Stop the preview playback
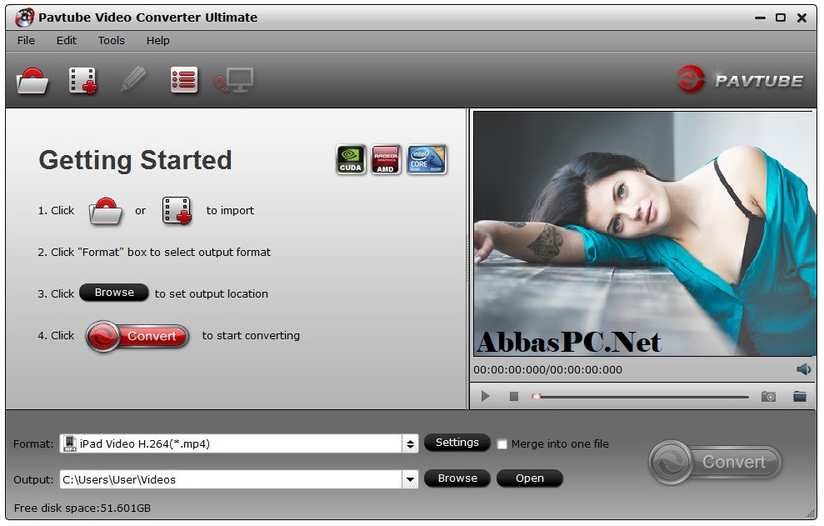This screenshot has width=824, height=526. point(514,396)
